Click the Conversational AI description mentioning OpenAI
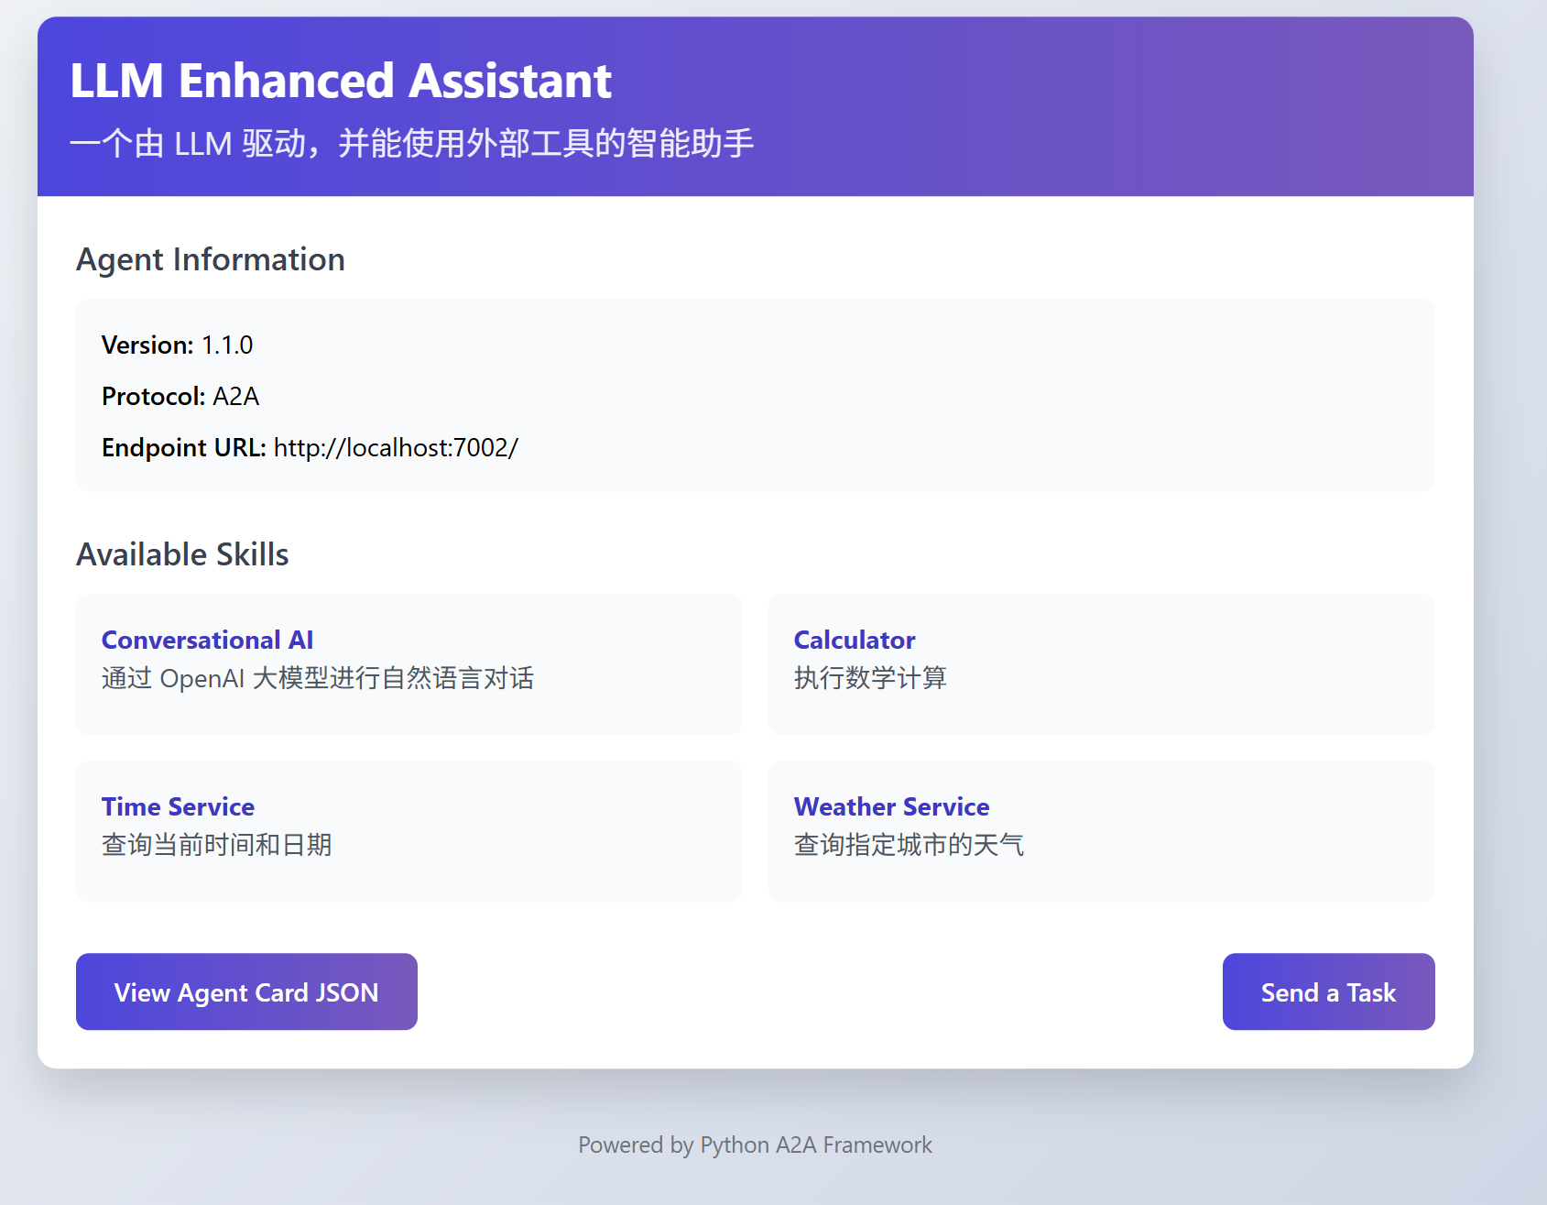Screen dimensions: 1547x1205 (317, 678)
